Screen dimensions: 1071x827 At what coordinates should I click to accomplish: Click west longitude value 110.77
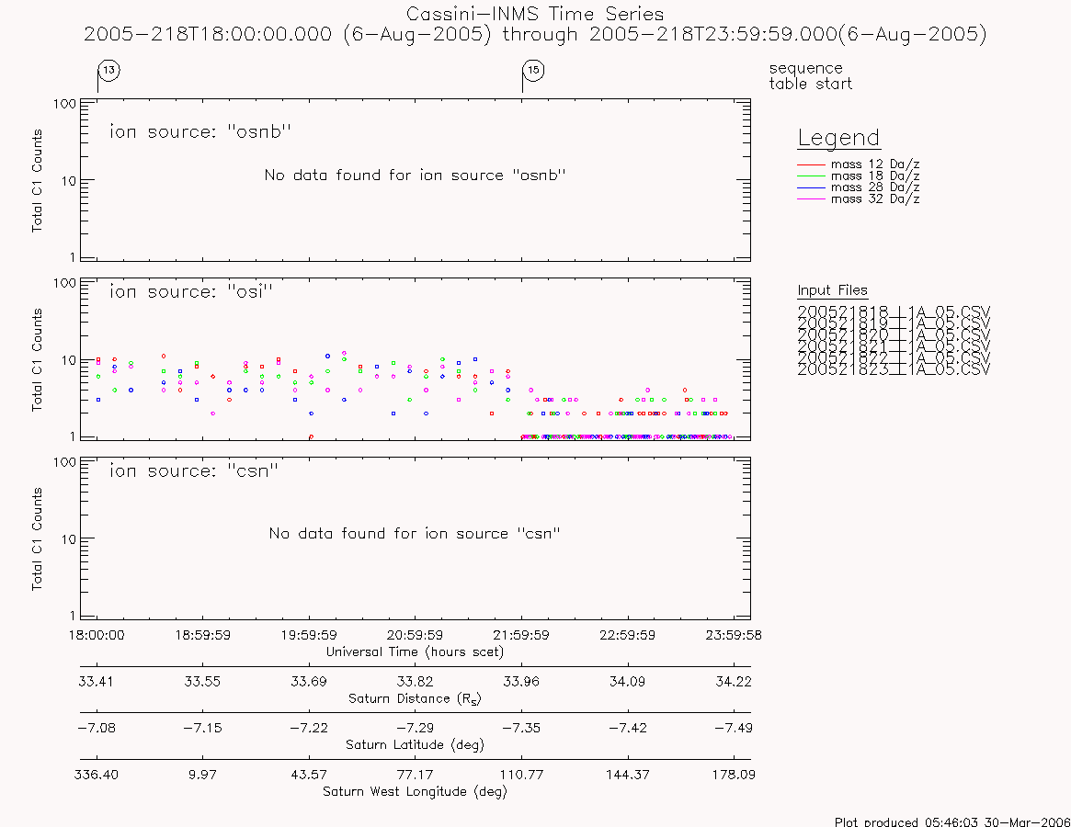pyautogui.click(x=521, y=775)
